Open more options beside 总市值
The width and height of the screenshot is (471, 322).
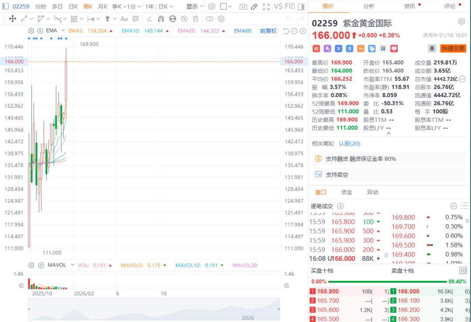[x=462, y=79]
